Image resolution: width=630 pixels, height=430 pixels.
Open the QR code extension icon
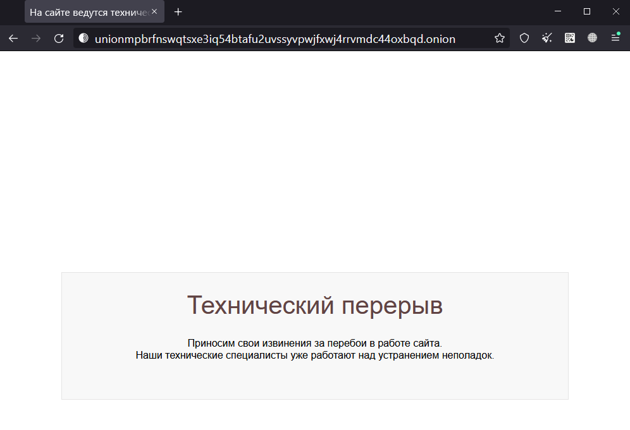(570, 38)
